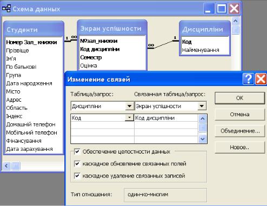Select Дата народження field in Студенти

29,83
